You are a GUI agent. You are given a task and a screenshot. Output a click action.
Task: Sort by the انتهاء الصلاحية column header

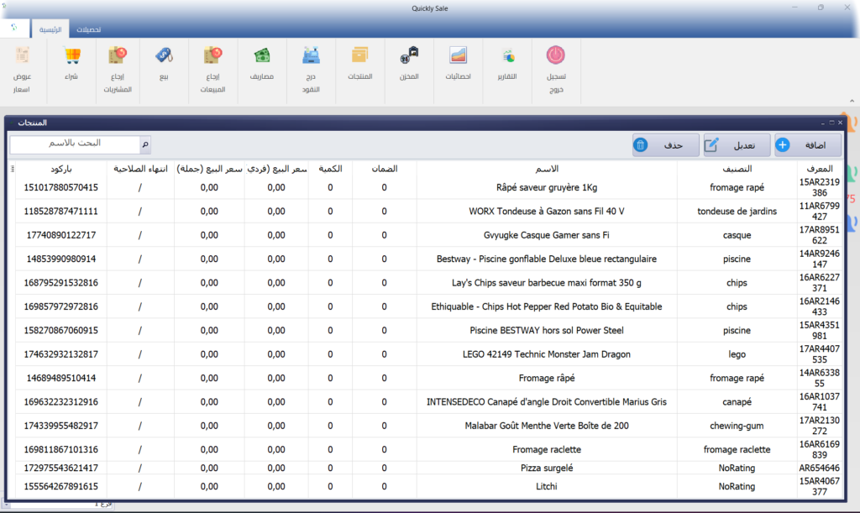(140, 169)
